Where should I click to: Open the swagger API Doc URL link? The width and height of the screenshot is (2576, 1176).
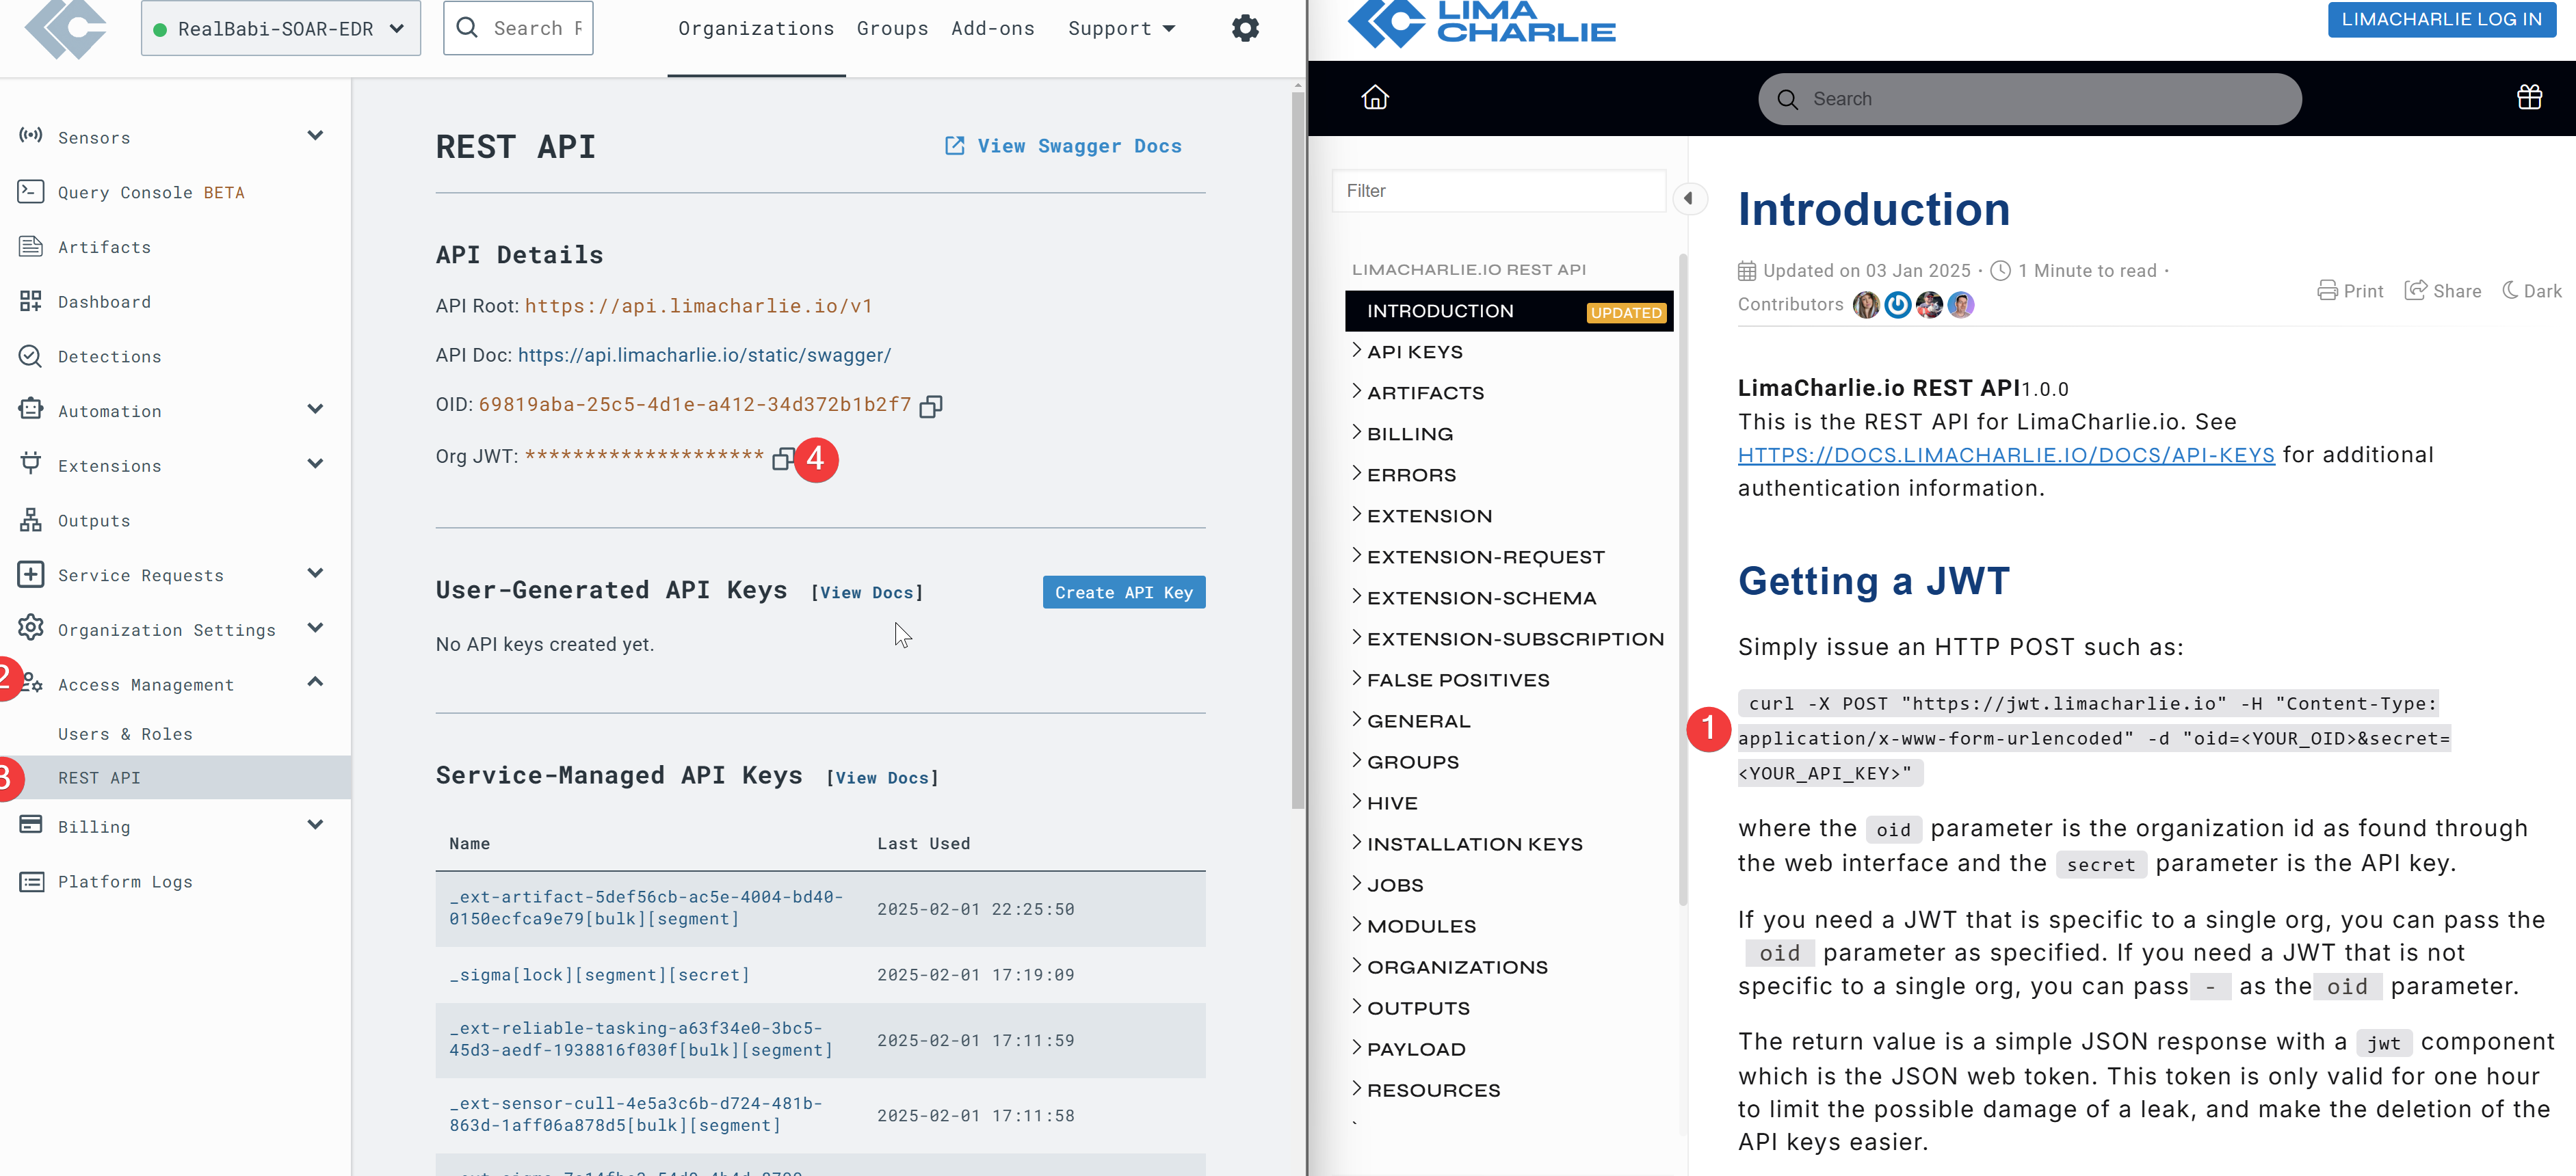click(x=704, y=355)
